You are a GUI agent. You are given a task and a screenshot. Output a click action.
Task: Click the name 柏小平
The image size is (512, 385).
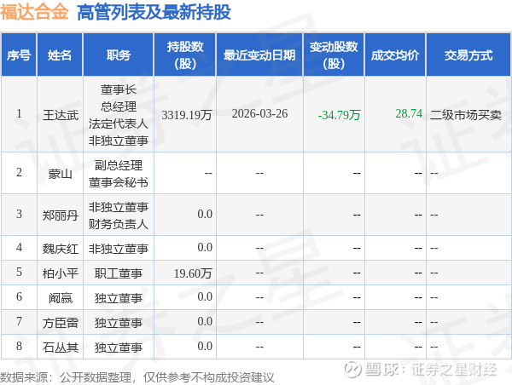61,273
